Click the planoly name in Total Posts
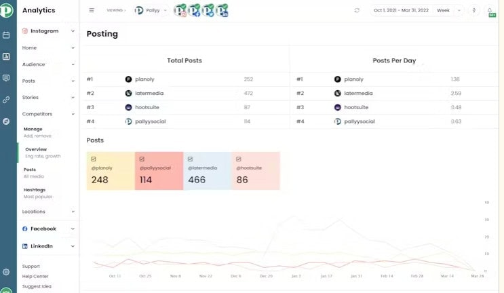The image size is (504, 293). pos(144,79)
